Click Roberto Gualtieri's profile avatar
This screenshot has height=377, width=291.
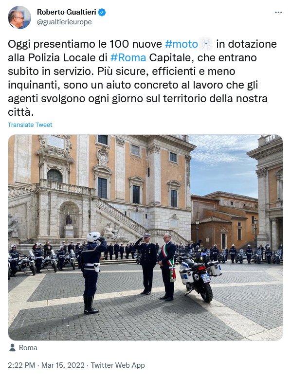point(19,18)
